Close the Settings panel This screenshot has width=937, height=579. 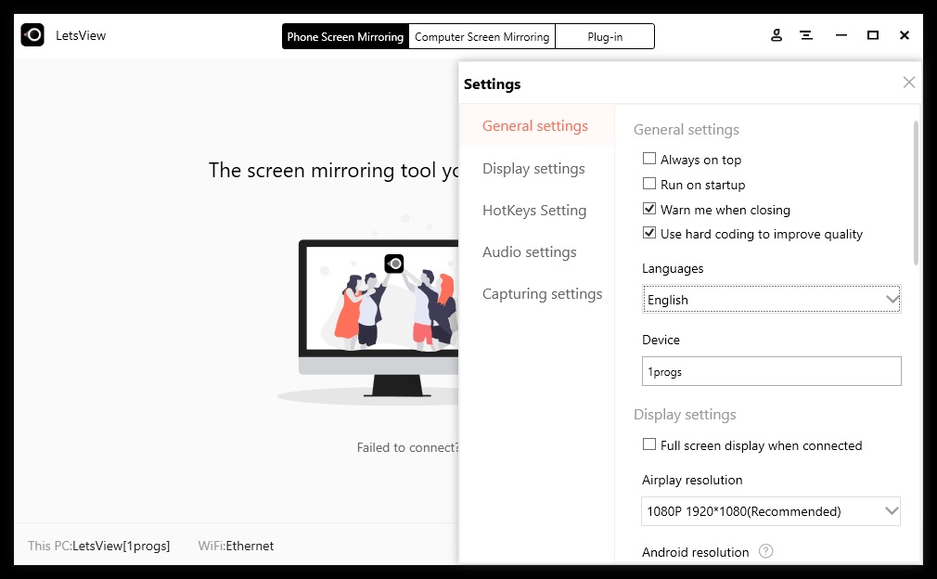[x=909, y=82]
